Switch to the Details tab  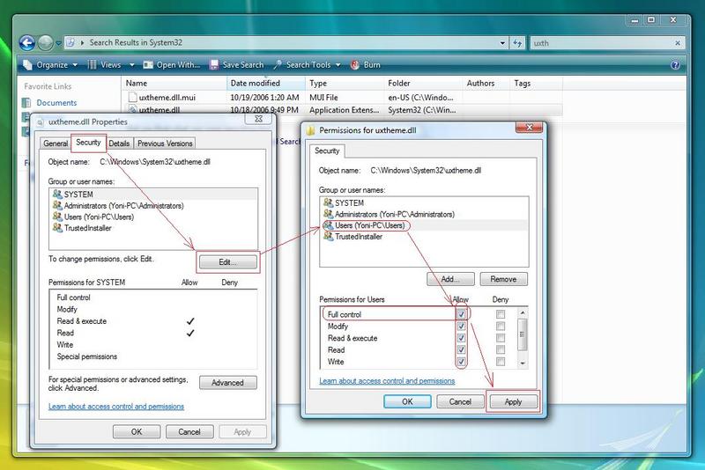[x=119, y=143]
